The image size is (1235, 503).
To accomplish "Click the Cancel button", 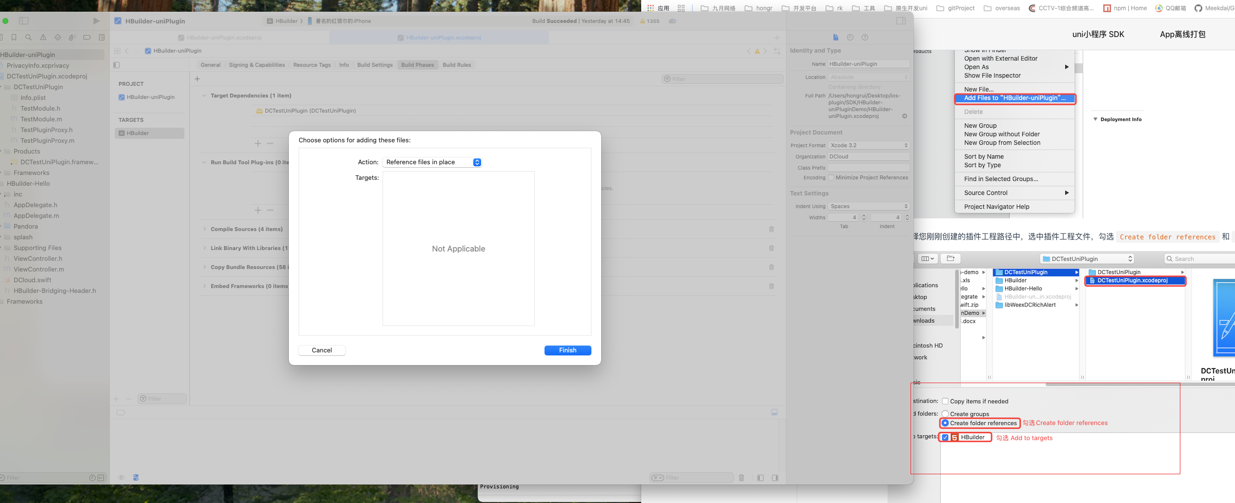I will [322, 350].
